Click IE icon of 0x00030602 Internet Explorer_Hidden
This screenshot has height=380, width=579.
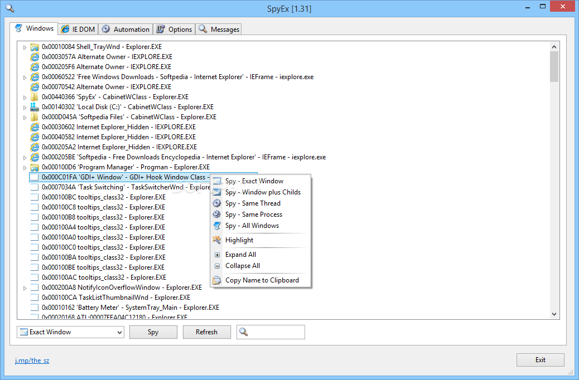click(x=35, y=127)
